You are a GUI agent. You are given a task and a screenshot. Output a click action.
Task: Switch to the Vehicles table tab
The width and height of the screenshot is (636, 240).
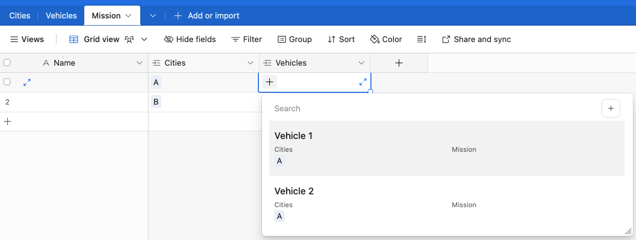click(x=61, y=15)
